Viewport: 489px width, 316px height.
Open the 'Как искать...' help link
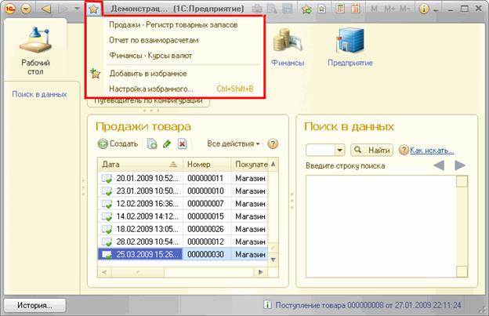click(x=432, y=151)
